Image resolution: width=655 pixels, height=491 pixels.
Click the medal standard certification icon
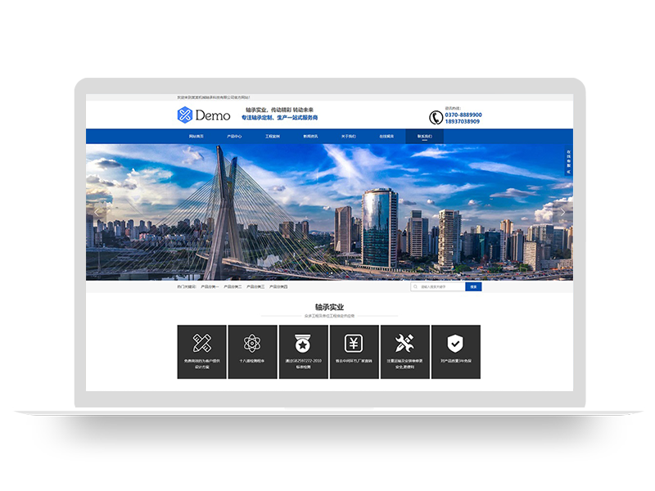coord(303,344)
